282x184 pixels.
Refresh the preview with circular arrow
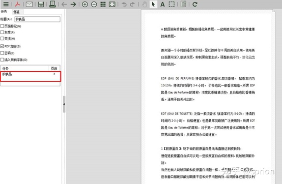tap(195, 4)
